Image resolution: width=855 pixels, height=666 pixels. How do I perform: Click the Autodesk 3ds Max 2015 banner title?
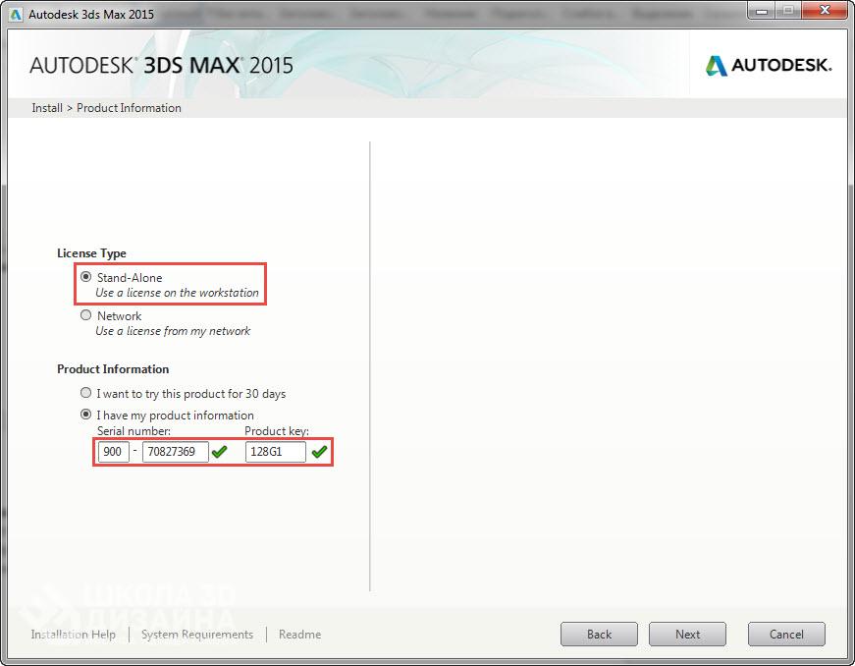pos(161,66)
